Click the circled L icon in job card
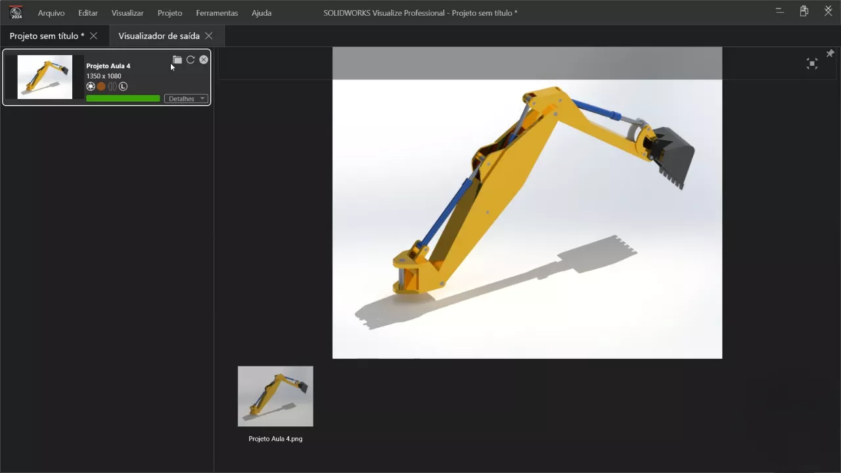The height and width of the screenshot is (473, 841). 123,87
